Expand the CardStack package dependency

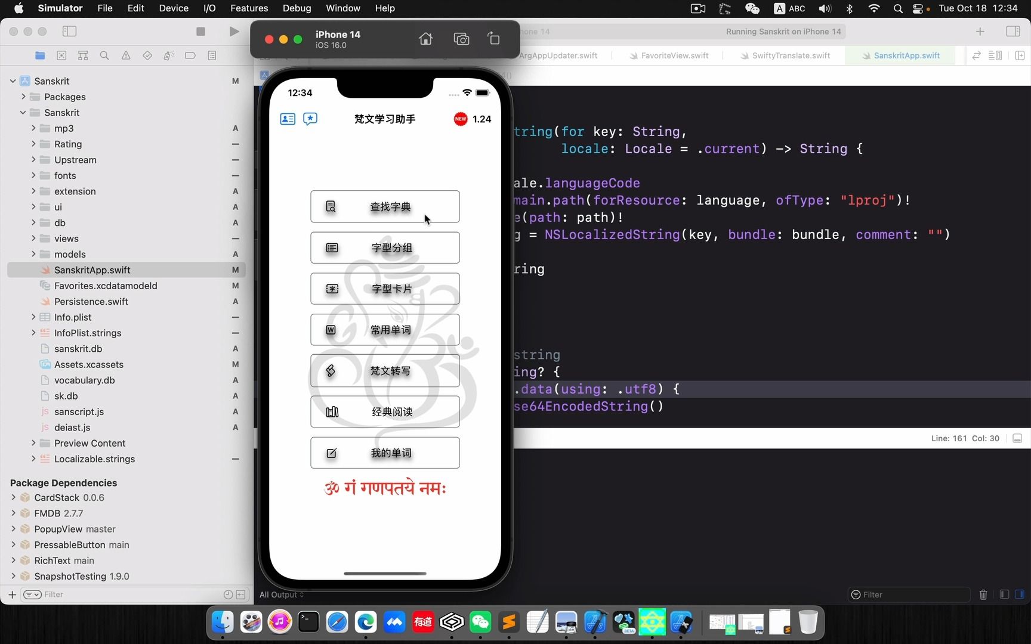(x=13, y=497)
